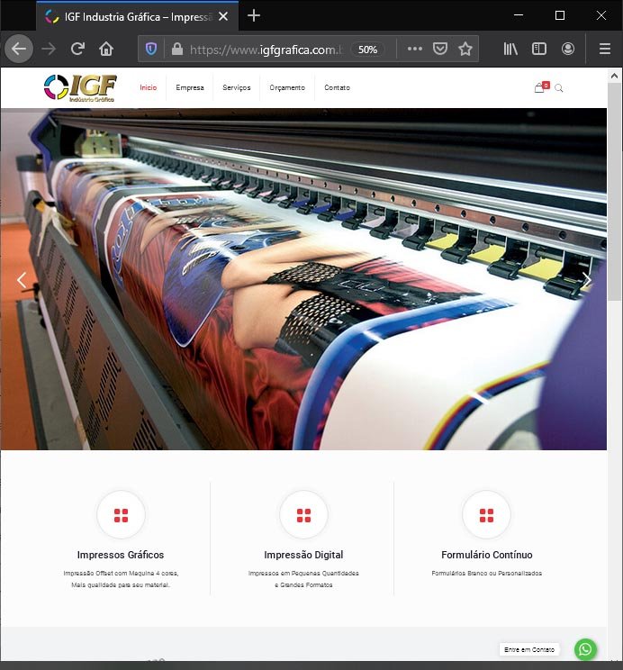Click the Orçamento link
The width and height of the screenshot is (623, 670).
point(287,88)
